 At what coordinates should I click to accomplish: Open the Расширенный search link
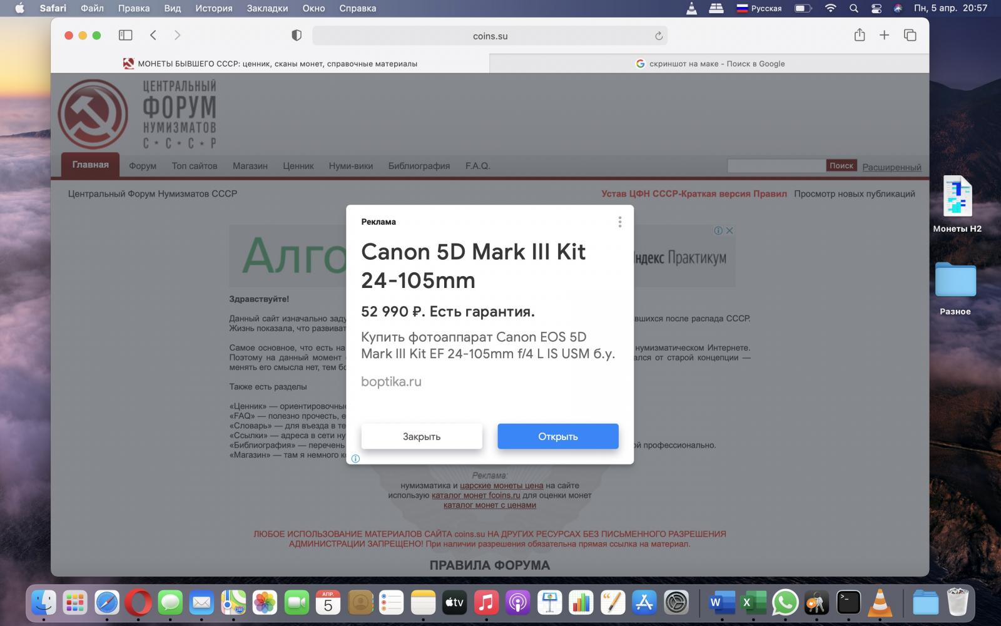pos(892,167)
